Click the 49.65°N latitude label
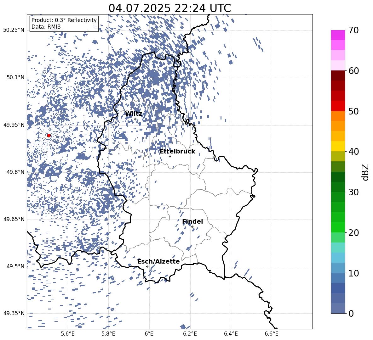Image resolution: width=373 pixels, height=340 pixels. click(x=14, y=219)
